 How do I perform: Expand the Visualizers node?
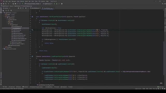(4, 47)
